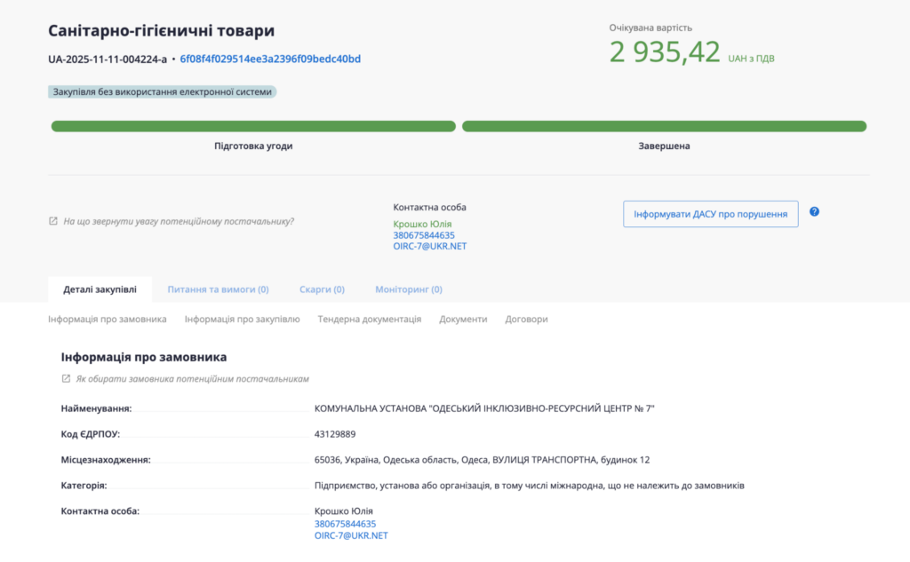Click top contact email OIRC-7@UKR.NET
Viewport: 910px width, 562px height.
[x=429, y=246]
